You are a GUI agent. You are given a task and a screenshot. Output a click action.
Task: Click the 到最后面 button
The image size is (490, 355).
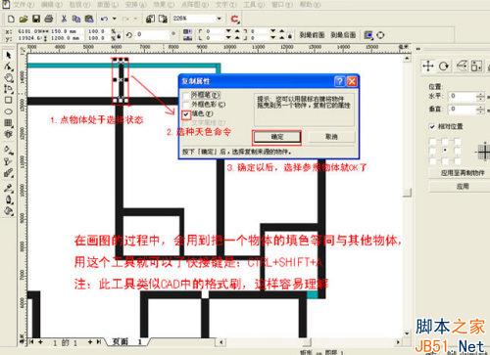[x=343, y=35]
